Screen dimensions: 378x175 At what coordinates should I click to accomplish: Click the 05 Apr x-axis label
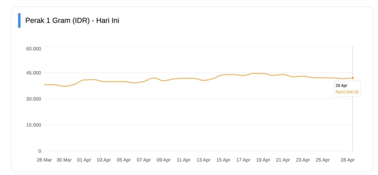(124, 160)
